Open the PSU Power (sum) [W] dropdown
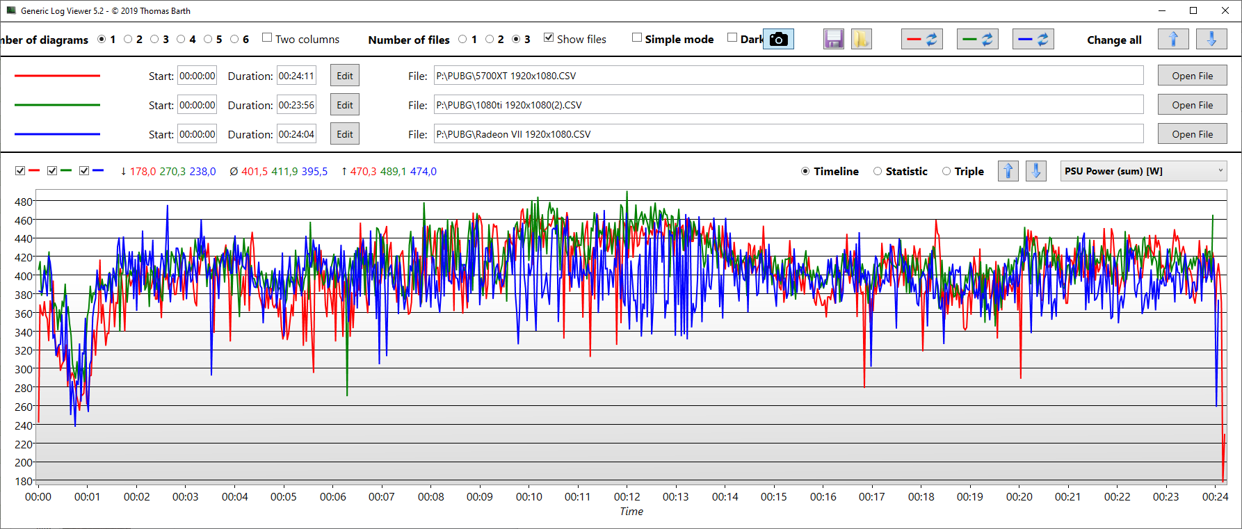The image size is (1242, 529). (1143, 171)
